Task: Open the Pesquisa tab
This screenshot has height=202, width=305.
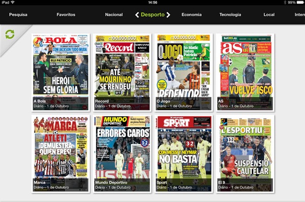Action: tap(18, 15)
